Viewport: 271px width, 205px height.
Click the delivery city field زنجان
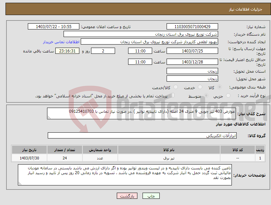pos(192,79)
